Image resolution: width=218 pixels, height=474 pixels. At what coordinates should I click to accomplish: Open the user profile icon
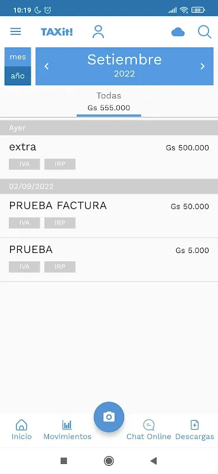tap(98, 32)
